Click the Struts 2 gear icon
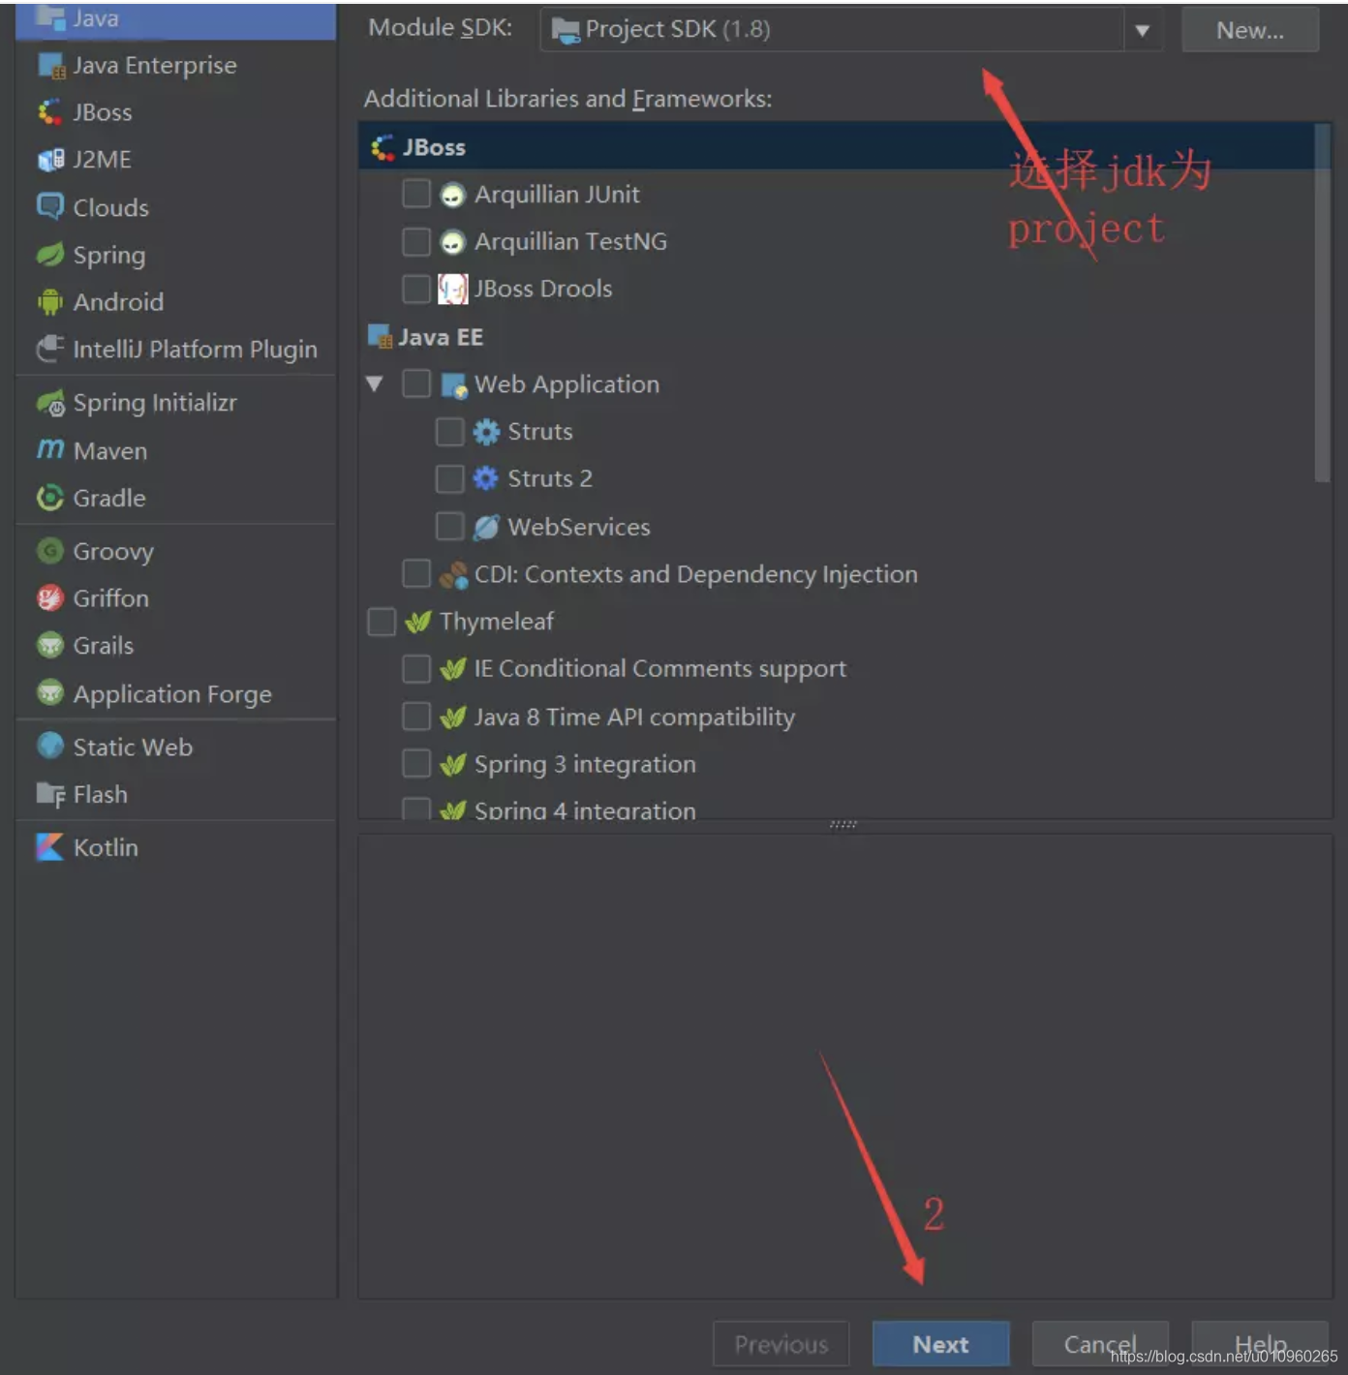This screenshot has height=1375, width=1348. tap(486, 478)
